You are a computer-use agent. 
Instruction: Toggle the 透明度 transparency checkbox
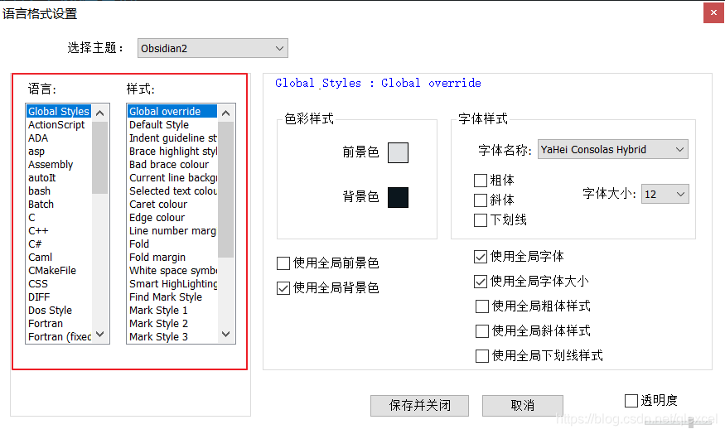pyautogui.click(x=631, y=401)
